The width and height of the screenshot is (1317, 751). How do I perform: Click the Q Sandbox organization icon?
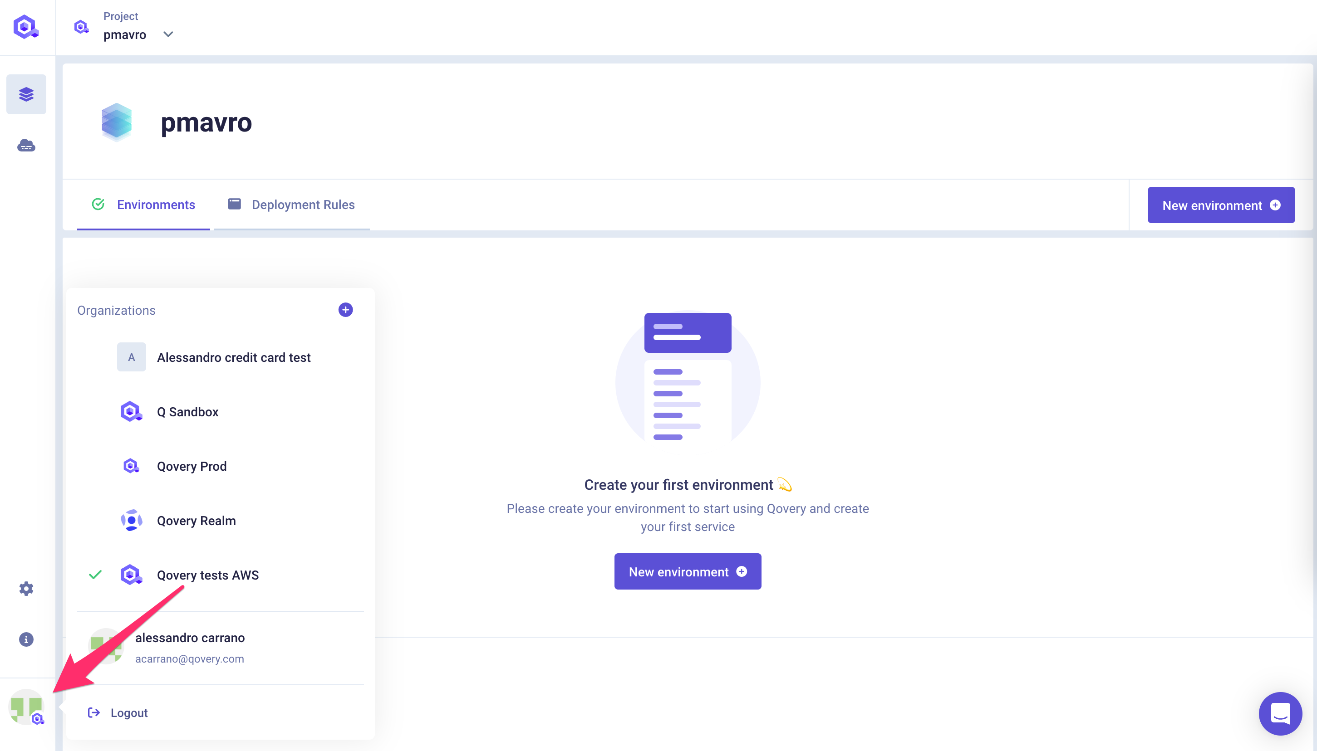(131, 411)
